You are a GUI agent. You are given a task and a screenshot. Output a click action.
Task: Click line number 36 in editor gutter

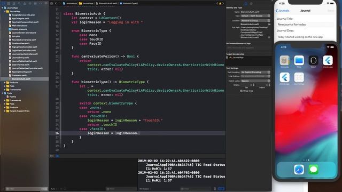coord(57,133)
